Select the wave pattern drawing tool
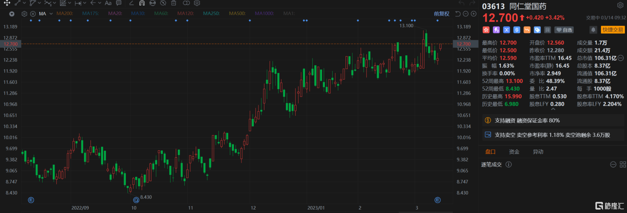Viewport: 627px width, 213px height. [x=48, y=3]
